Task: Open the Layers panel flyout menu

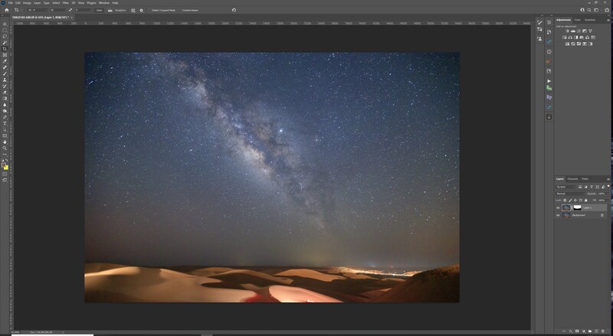Action: tap(608, 179)
